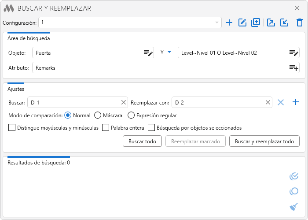
Task: Enable Distingue mayúsculas y minúsculas checkbox
Action: click(12, 128)
